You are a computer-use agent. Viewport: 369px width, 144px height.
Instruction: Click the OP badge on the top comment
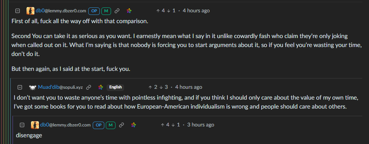click(94, 11)
